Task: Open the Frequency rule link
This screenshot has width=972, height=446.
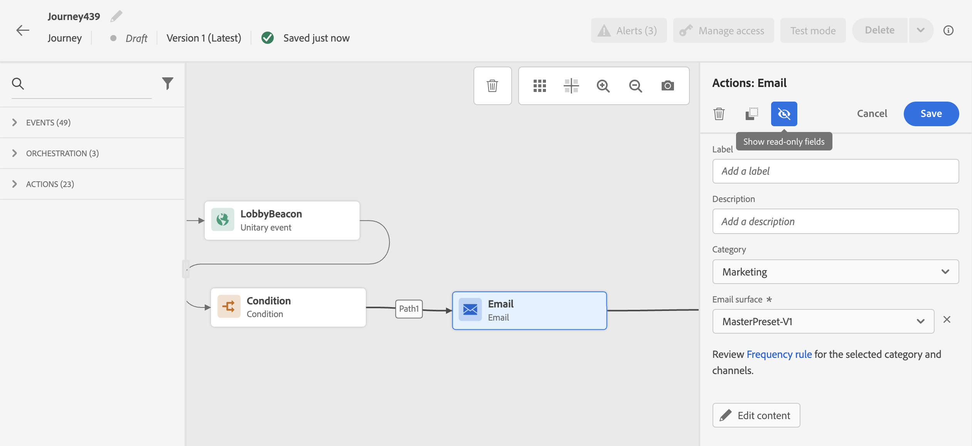Action: 779,354
